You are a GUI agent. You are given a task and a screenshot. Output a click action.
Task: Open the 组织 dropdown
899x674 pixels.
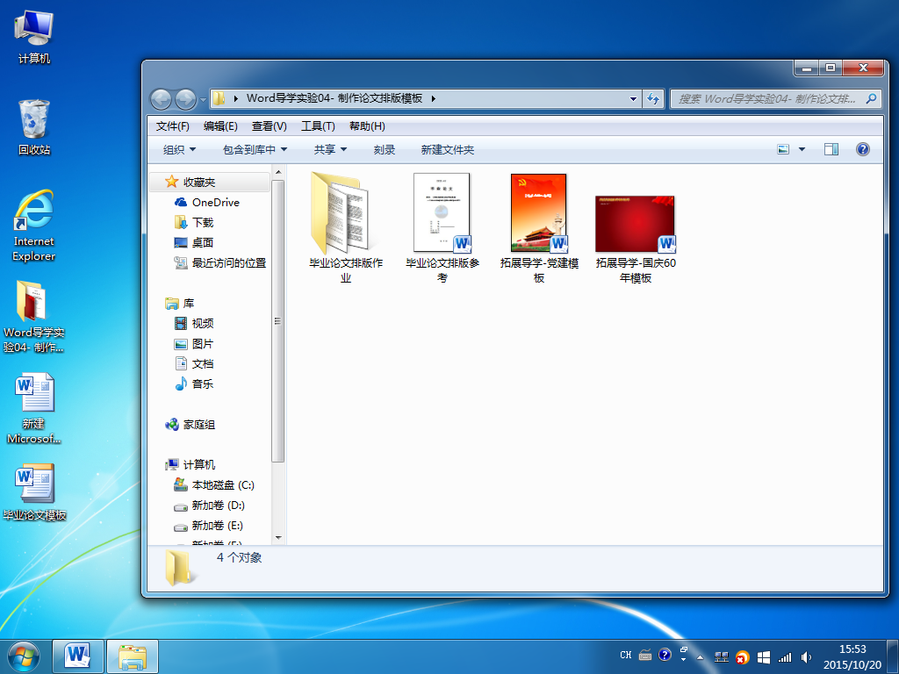179,149
